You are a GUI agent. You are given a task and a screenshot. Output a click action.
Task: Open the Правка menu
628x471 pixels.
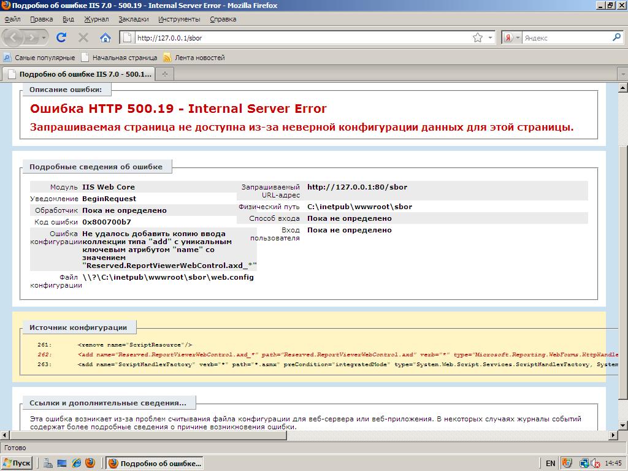(41, 19)
